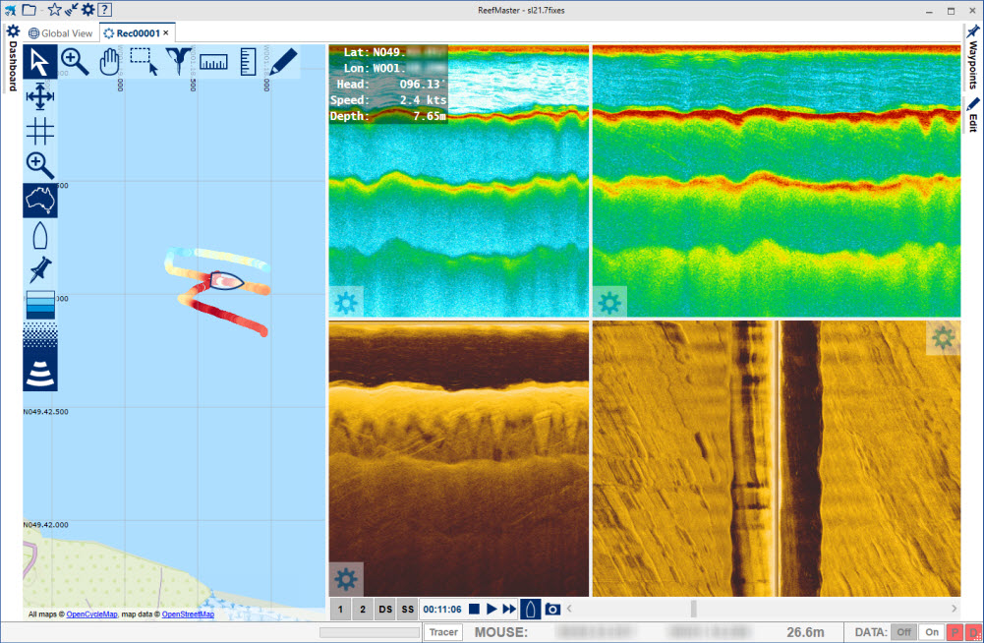This screenshot has height=643, width=984.
Task: Turn DATA display On
Action: (932, 632)
